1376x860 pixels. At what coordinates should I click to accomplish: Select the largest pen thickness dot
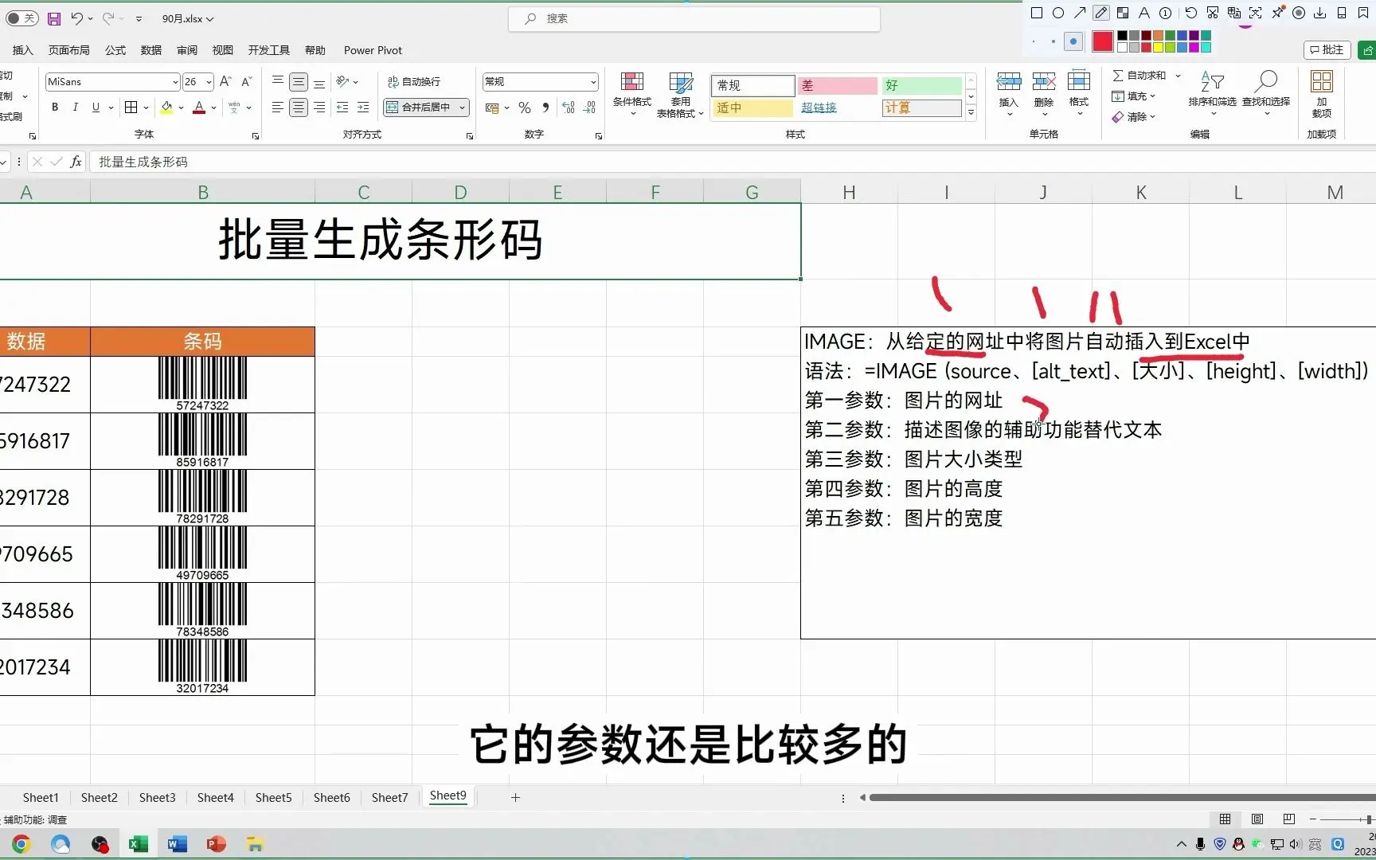(1073, 41)
